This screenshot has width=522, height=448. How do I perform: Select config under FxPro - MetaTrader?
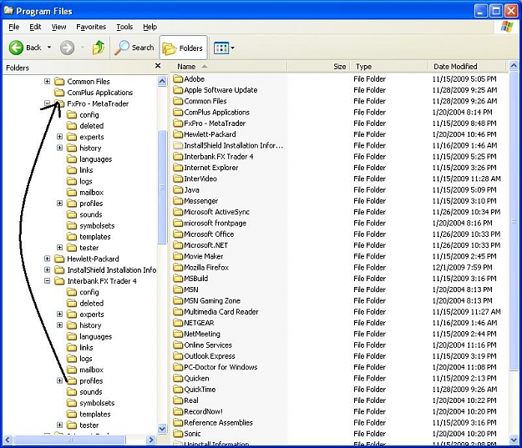coord(89,115)
